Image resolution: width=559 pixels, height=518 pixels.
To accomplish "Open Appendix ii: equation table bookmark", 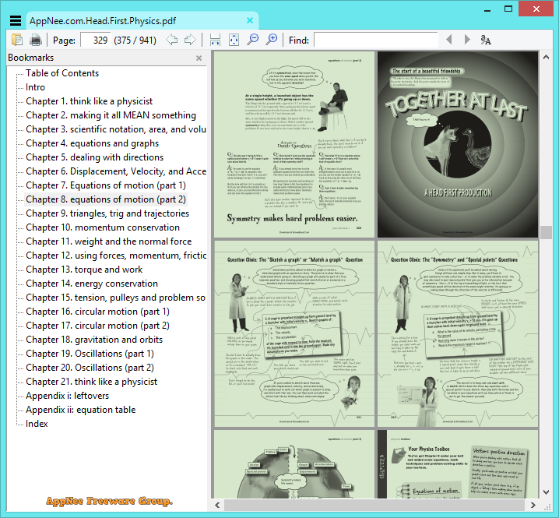I will [x=80, y=410].
